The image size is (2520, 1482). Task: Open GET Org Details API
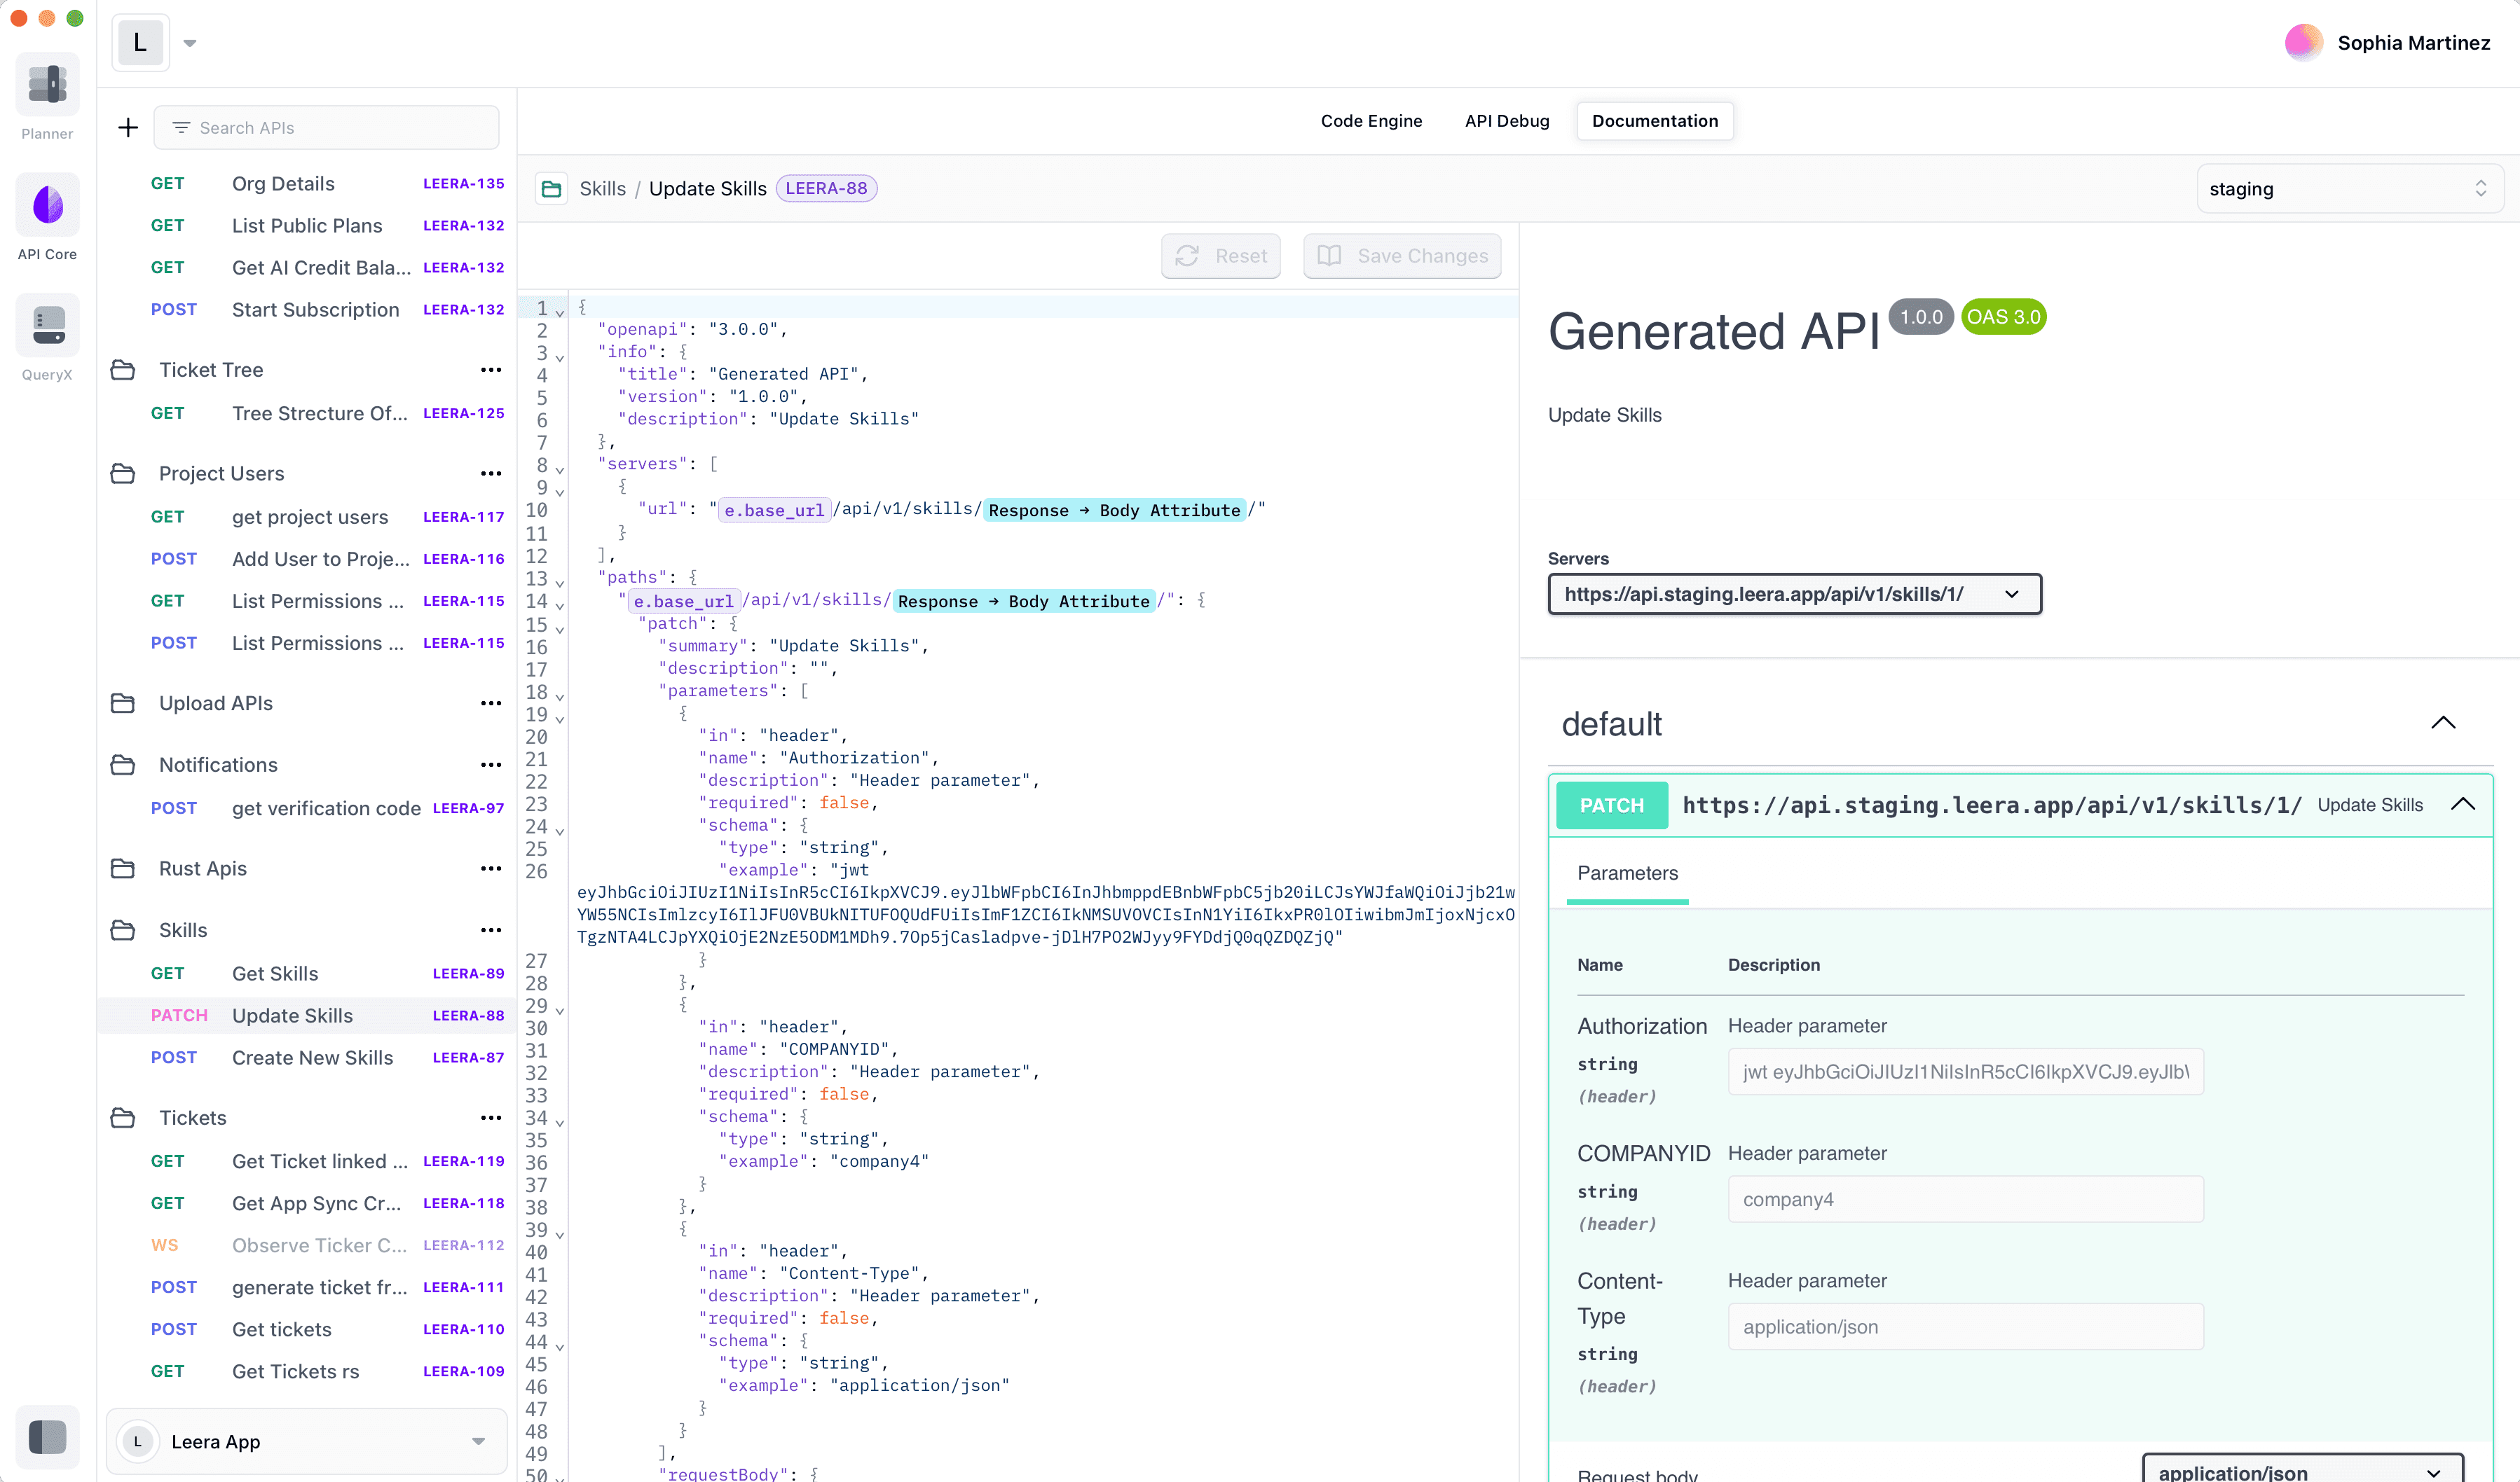308,184
